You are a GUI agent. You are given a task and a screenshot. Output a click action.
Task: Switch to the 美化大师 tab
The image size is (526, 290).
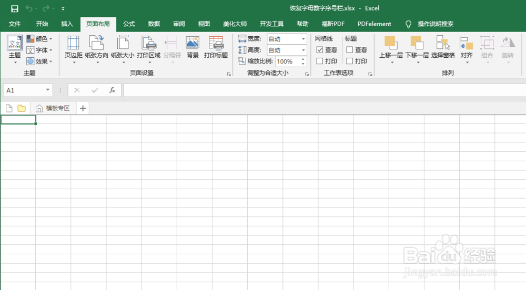(235, 24)
